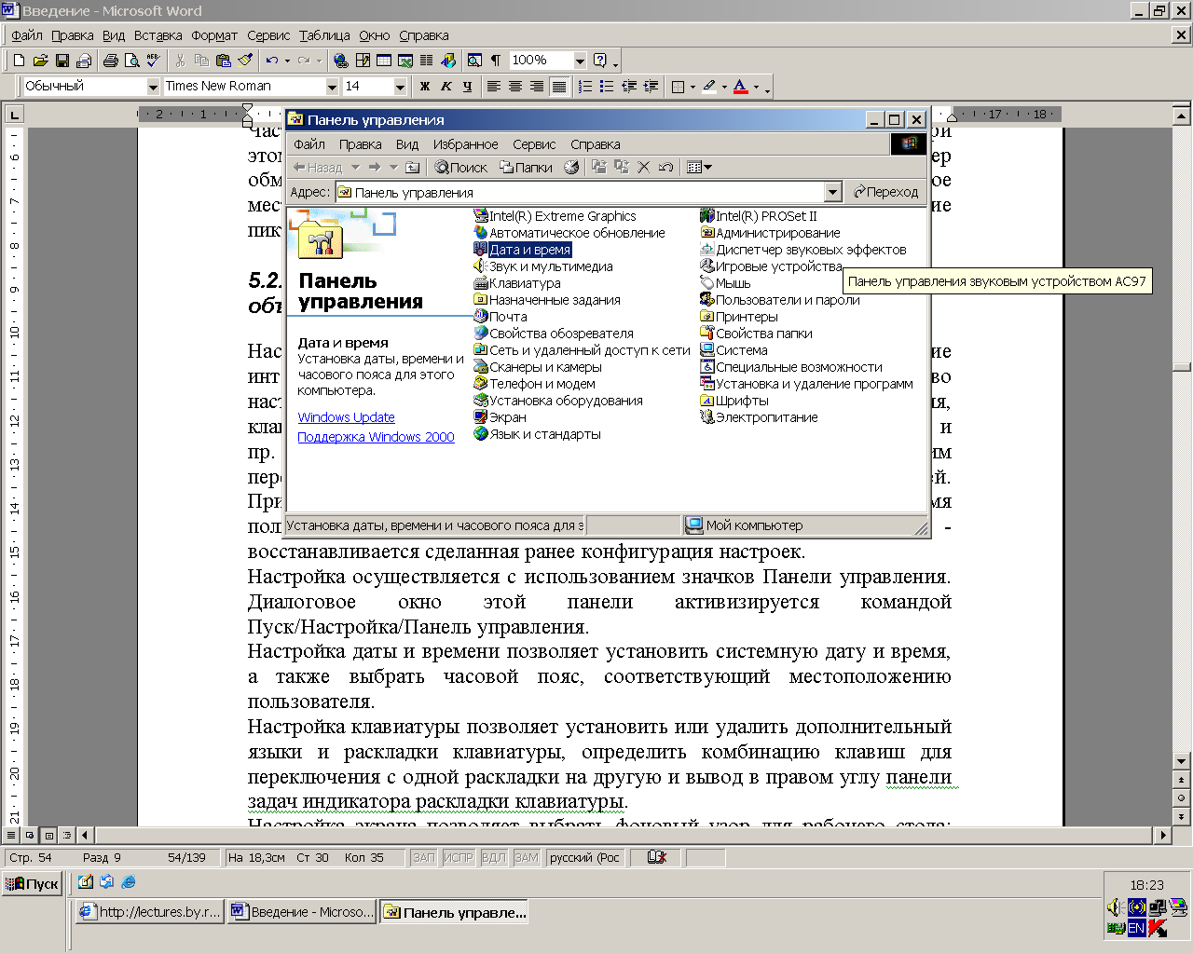Click the Папки folders button in Control Panel
The width and height of the screenshot is (1193, 954).
coord(526,168)
